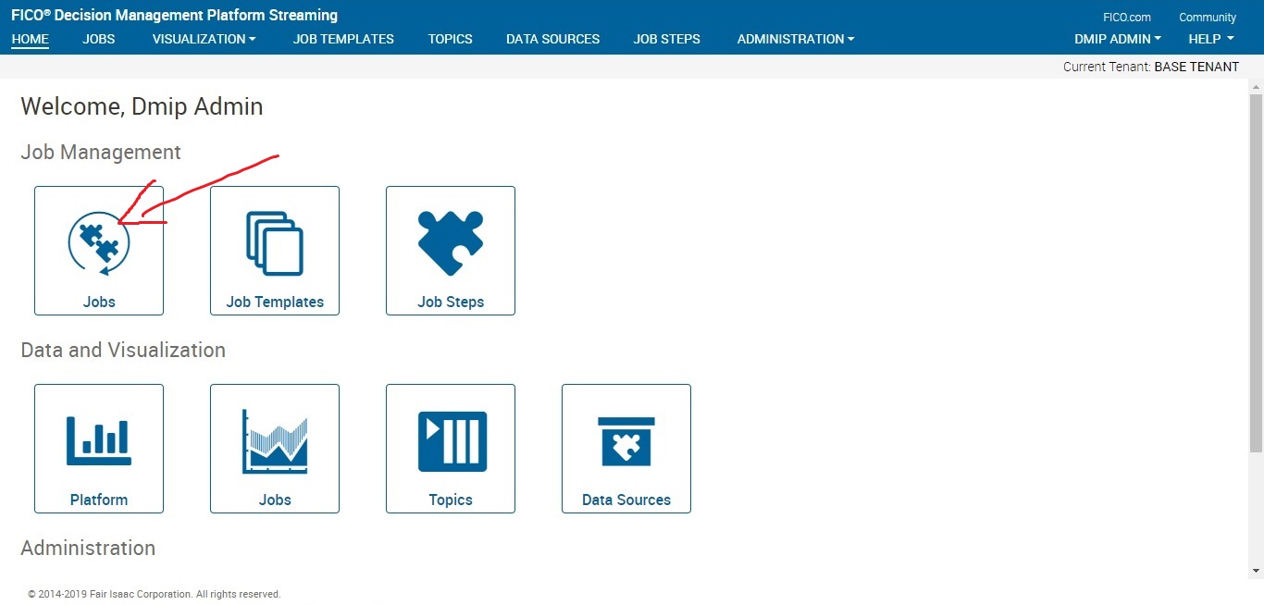The width and height of the screenshot is (1264, 605).
Task: Open DATA SOURCES in the top navigation
Action: tap(552, 39)
